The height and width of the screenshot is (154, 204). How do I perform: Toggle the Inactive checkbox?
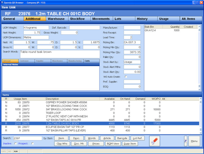point(15,143)
